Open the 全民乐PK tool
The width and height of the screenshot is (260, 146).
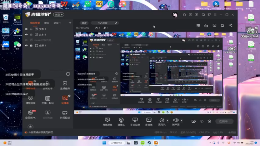30,115
